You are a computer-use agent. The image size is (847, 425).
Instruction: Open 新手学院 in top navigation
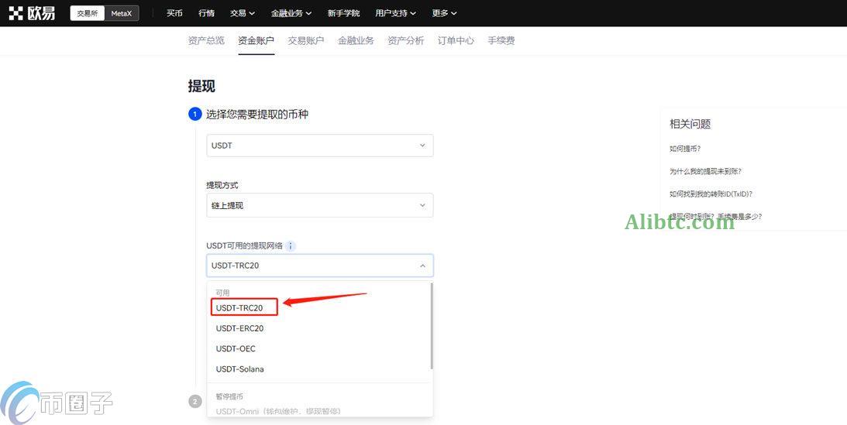(343, 13)
